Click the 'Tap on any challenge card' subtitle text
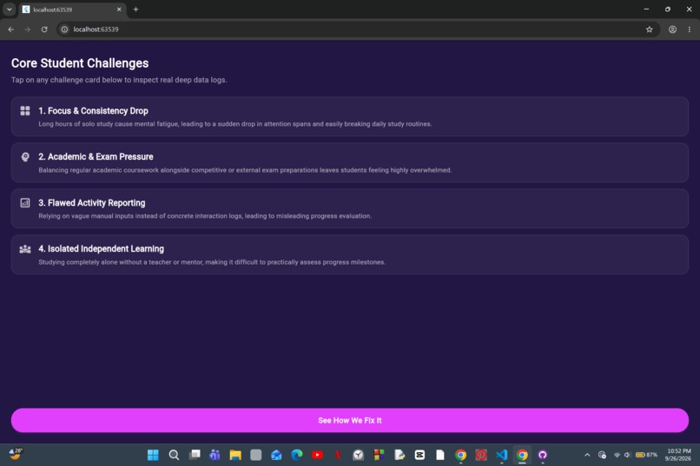This screenshot has width=700, height=466. 119,80
